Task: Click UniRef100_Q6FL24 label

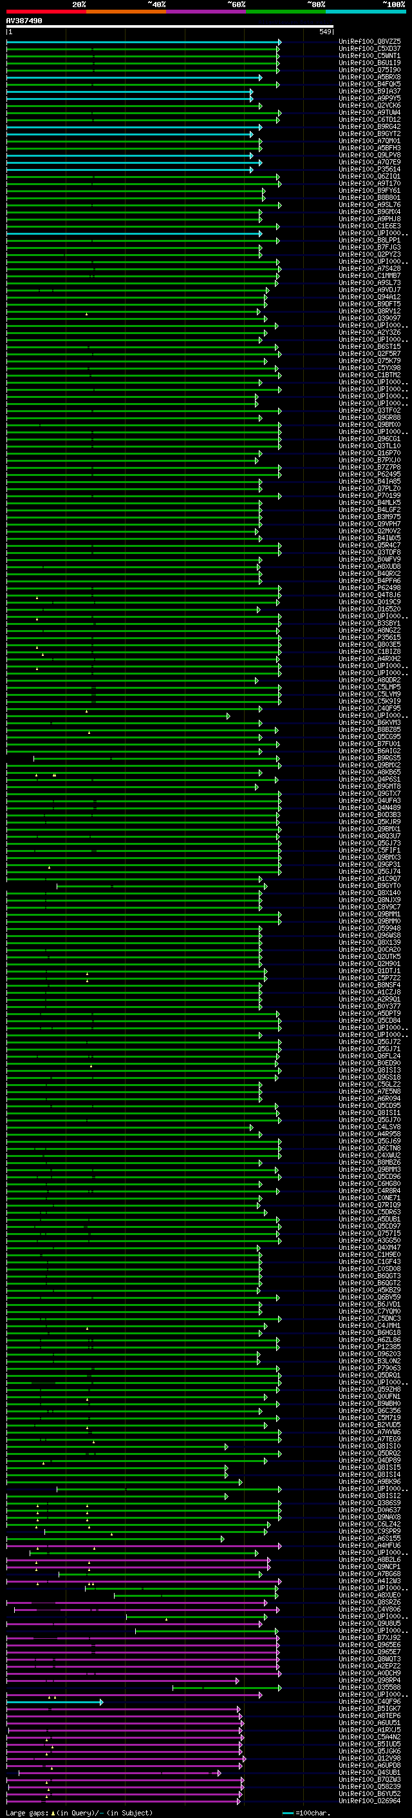Action: tap(370, 1056)
